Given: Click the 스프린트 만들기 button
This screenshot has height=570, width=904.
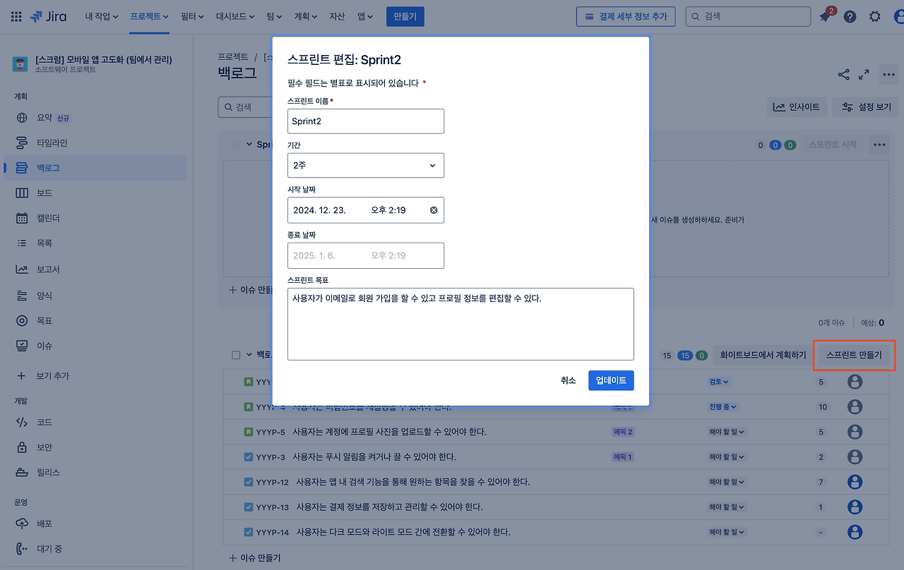Looking at the screenshot, I should coord(854,355).
